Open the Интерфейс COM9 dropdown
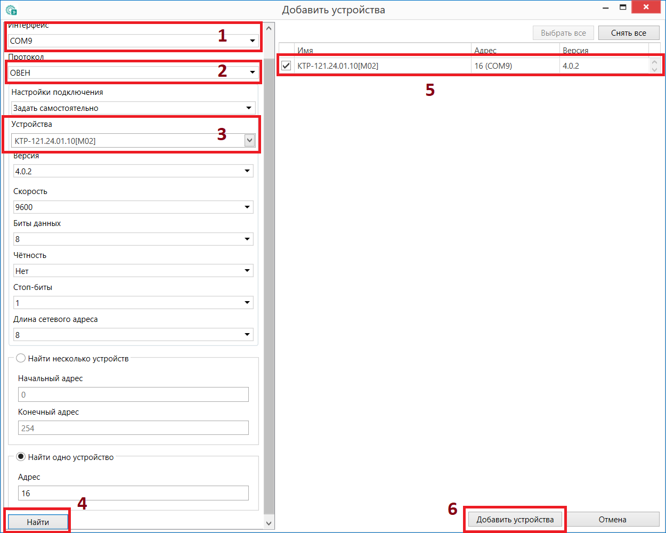This screenshot has width=666, height=533. click(x=133, y=41)
